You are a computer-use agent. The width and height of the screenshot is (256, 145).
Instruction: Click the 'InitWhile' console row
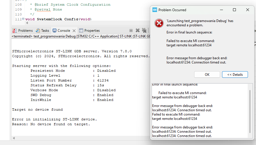tap(72, 100)
